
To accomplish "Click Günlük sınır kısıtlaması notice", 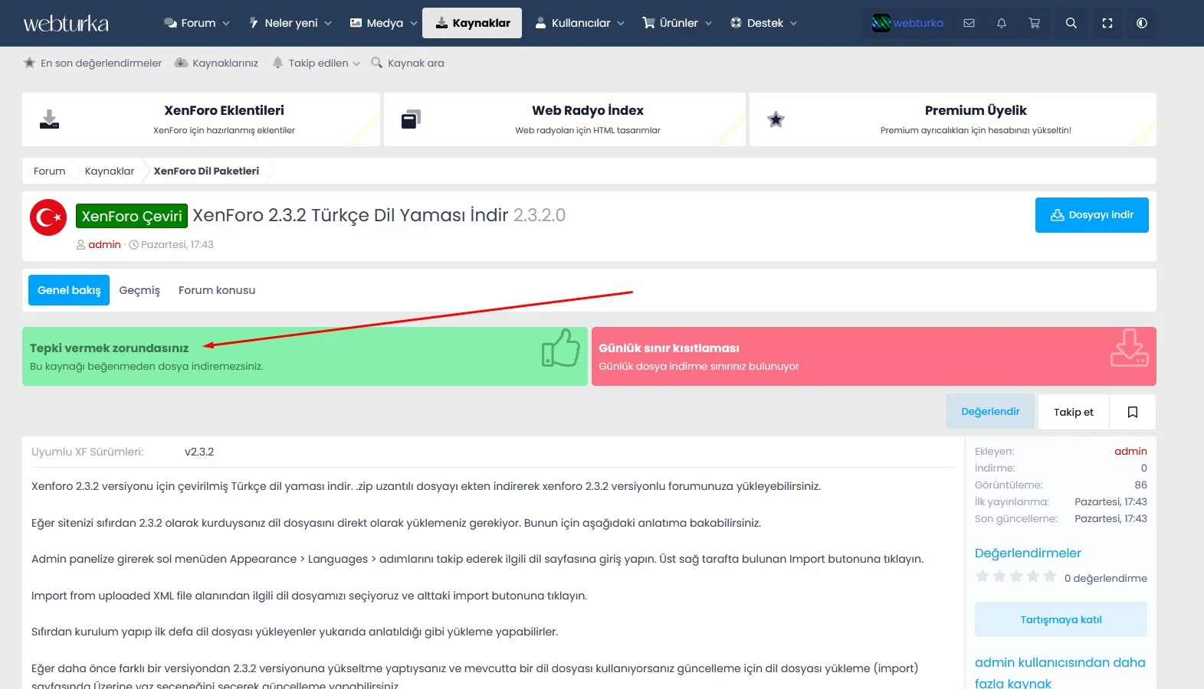I will click(x=874, y=356).
